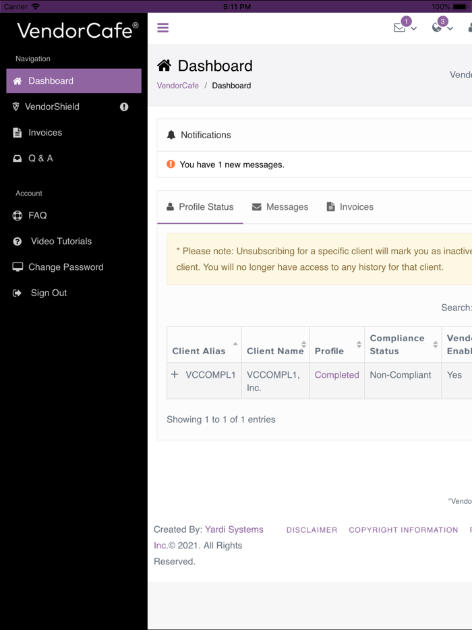This screenshot has width=472, height=630.
Task: Switch to the Profile Status tab
Action: (x=200, y=207)
